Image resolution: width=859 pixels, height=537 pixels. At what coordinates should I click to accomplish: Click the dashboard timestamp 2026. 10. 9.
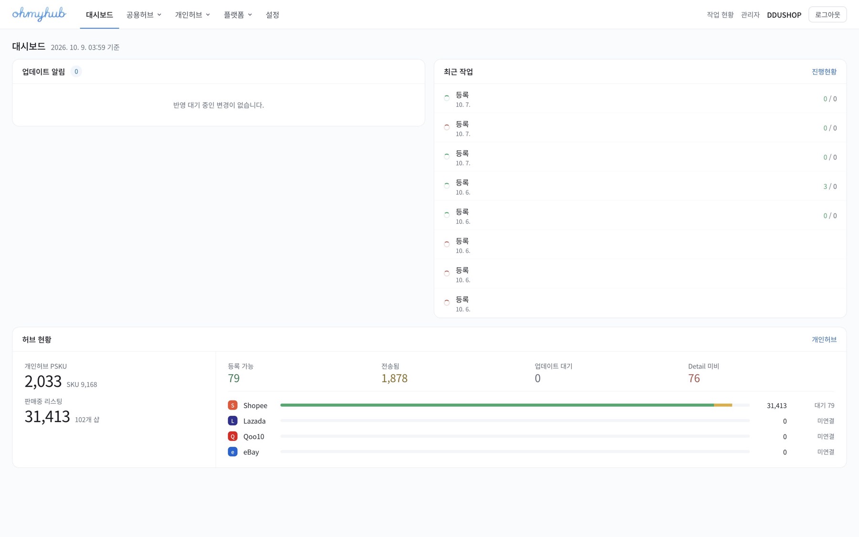[85, 47]
